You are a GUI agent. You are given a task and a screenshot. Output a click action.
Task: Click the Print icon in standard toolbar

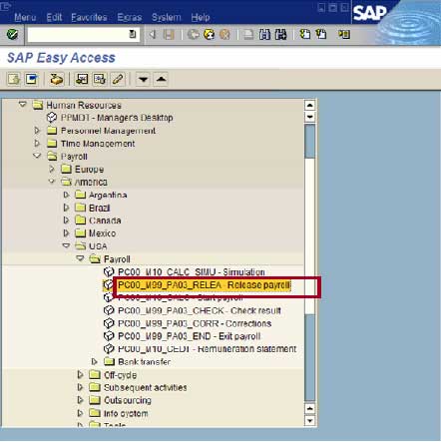tap(248, 34)
